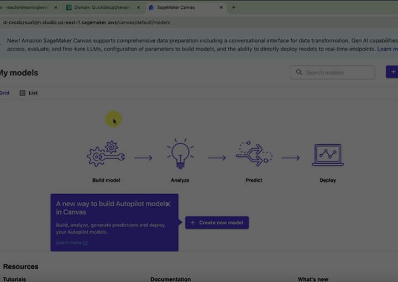Screen dimensions: 398x282
Task: Click the What's new section heading
Action: click(x=313, y=279)
